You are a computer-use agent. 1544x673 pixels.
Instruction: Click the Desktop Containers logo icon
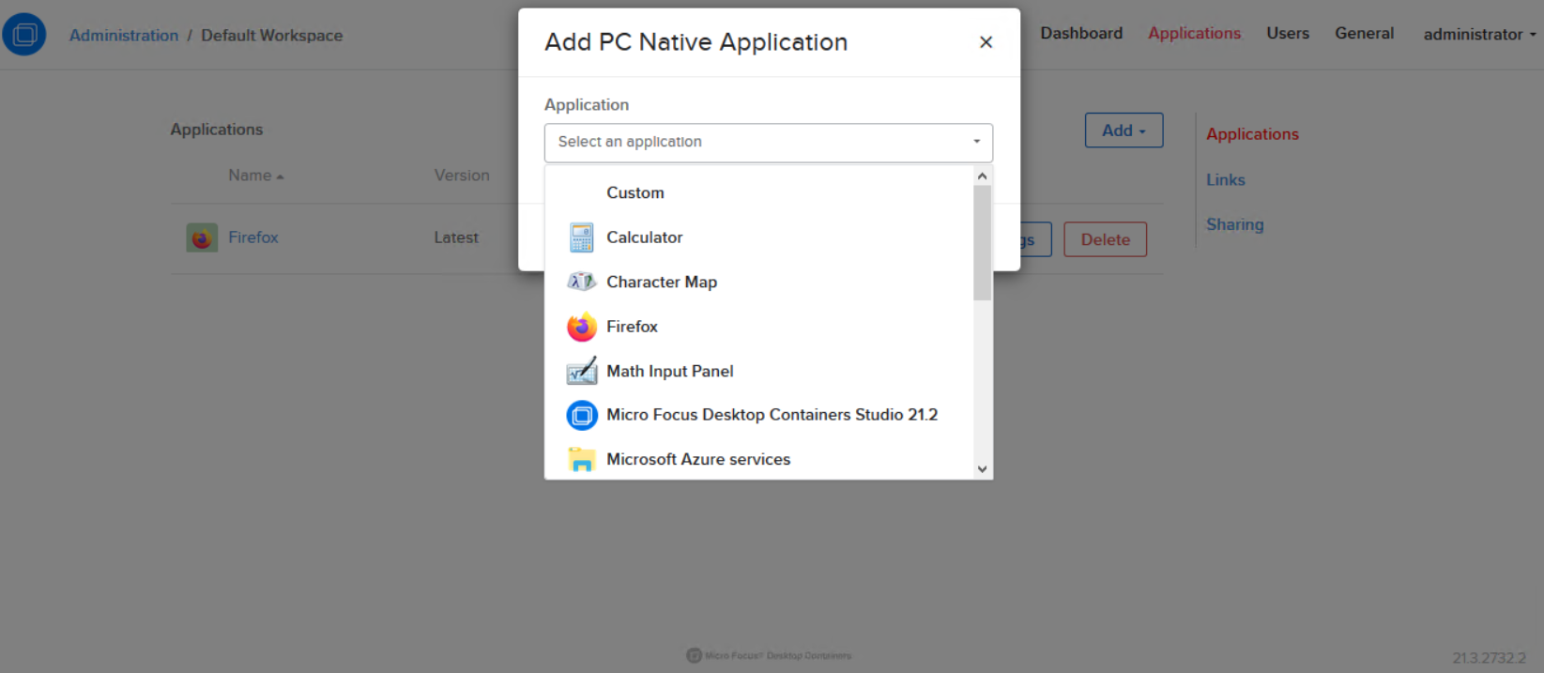click(24, 35)
